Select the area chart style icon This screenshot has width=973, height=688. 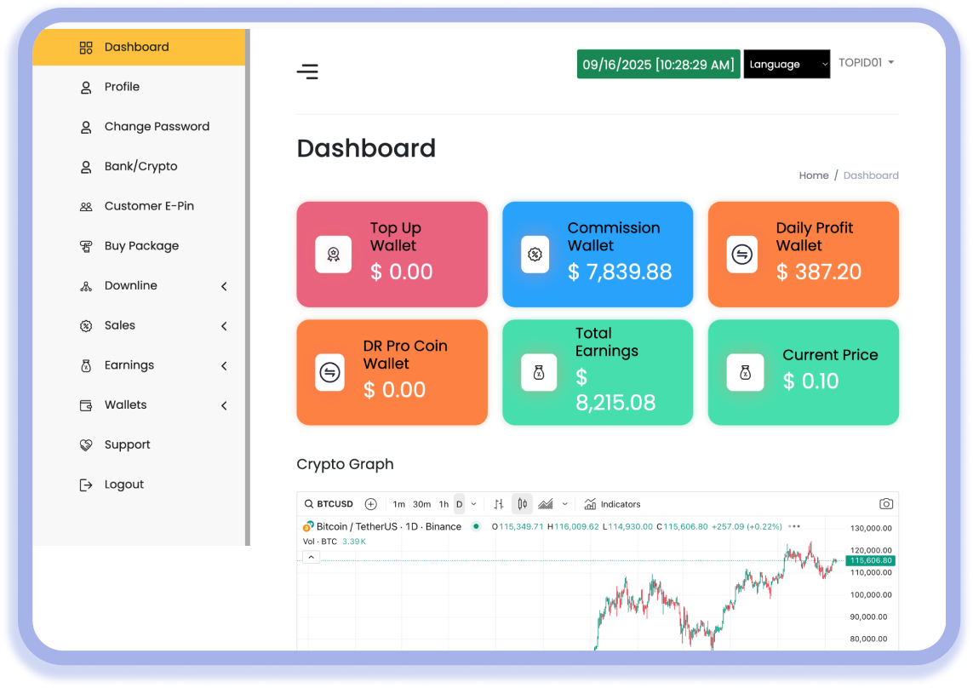click(546, 504)
